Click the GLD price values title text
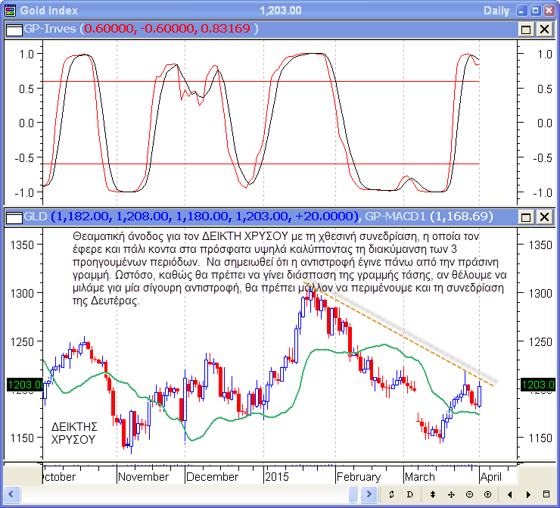 click(191, 216)
